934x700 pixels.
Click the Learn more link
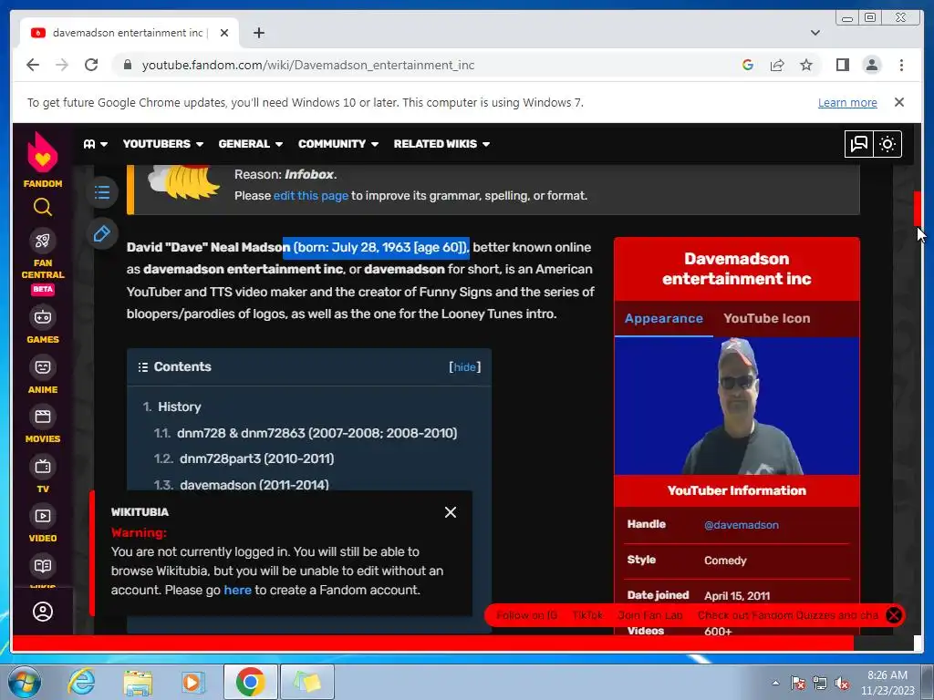tap(847, 102)
